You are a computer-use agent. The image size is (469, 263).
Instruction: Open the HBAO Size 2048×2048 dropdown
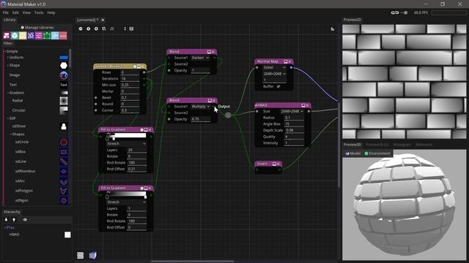[x=292, y=111]
